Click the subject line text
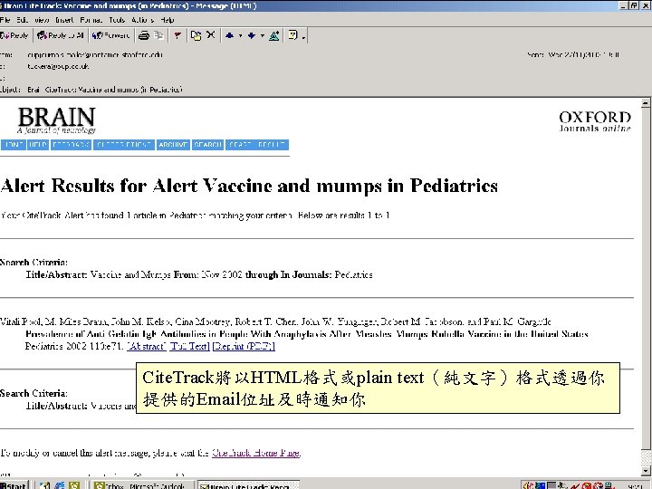Image resolution: width=652 pixels, height=489 pixels. (105, 90)
